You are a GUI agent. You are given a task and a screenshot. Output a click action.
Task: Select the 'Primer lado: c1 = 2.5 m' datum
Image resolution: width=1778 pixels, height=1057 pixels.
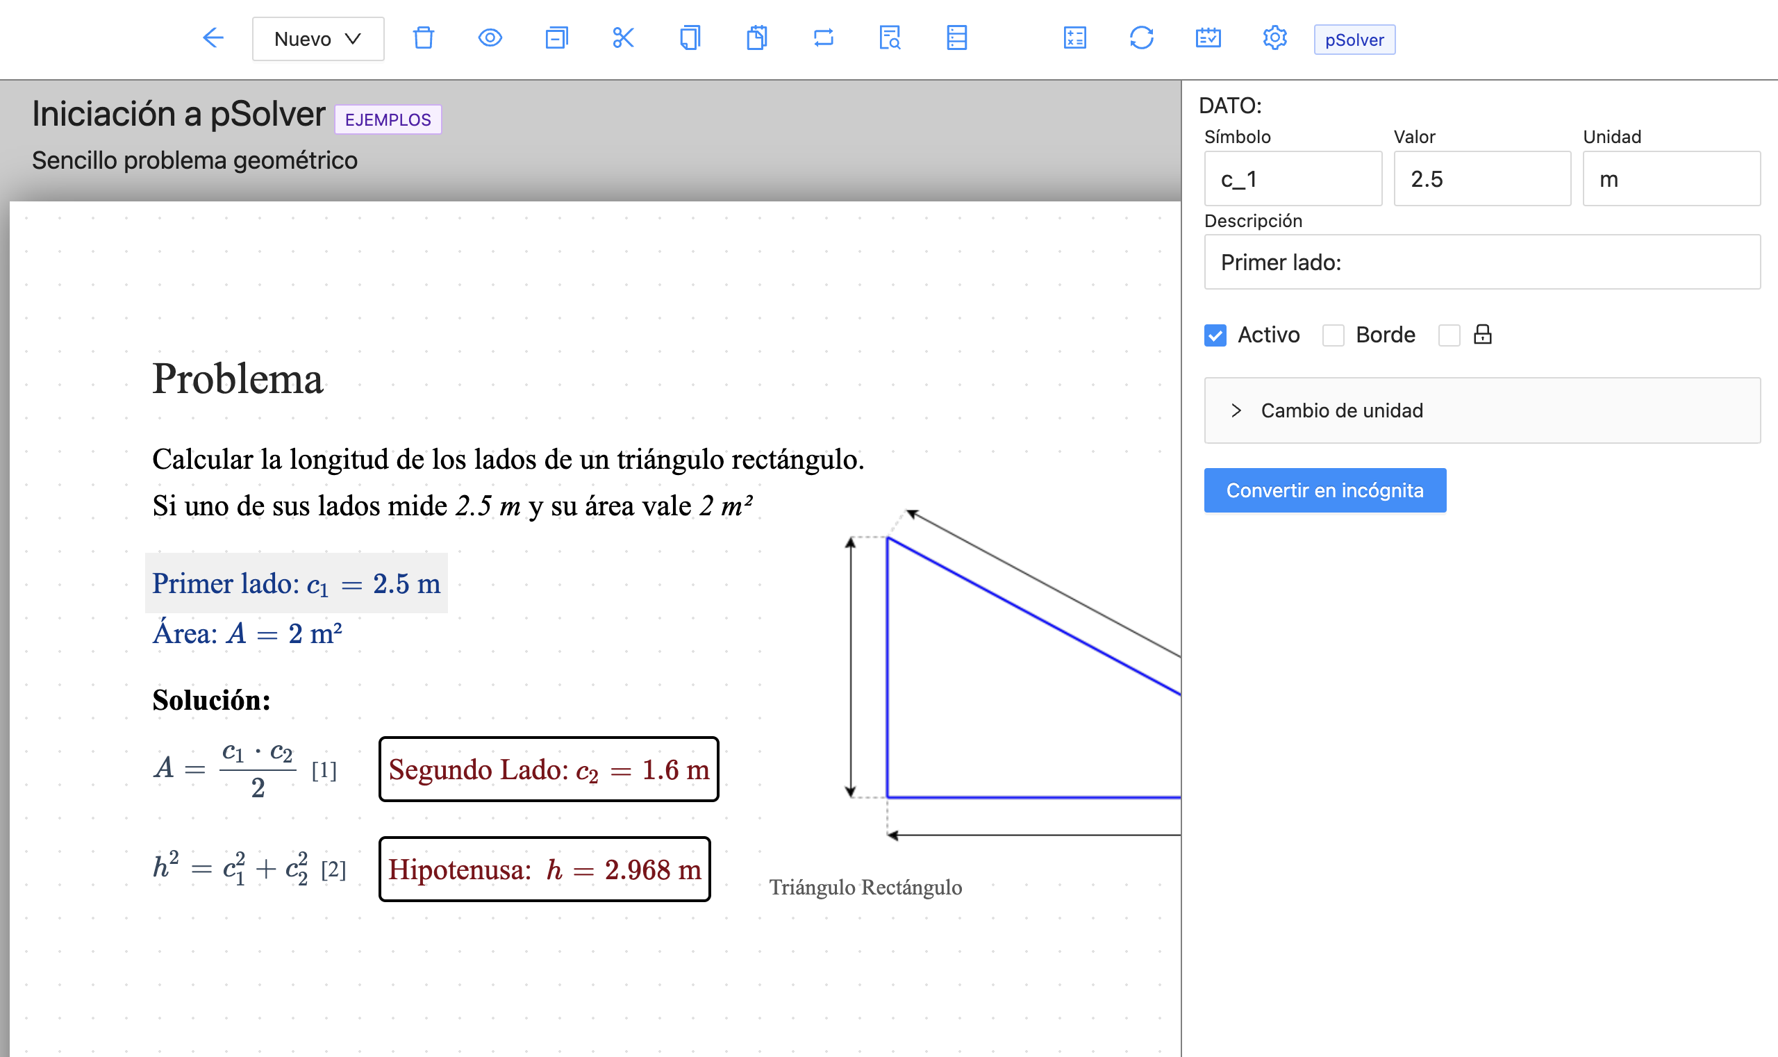(297, 583)
